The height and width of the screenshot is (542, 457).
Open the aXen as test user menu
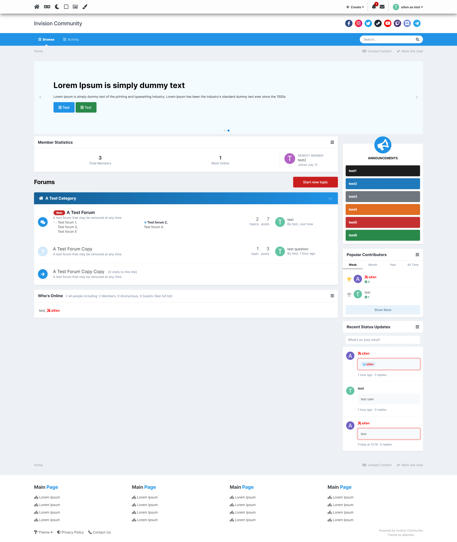(x=408, y=7)
